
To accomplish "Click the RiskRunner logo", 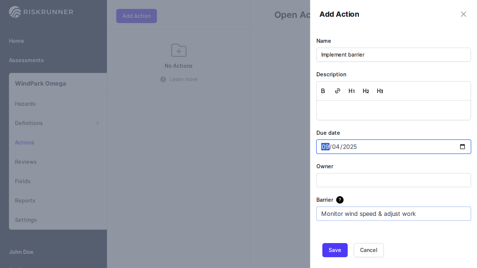I will pyautogui.click(x=41, y=12).
